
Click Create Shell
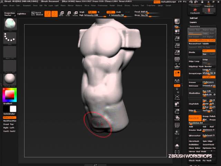coord(195,130)
